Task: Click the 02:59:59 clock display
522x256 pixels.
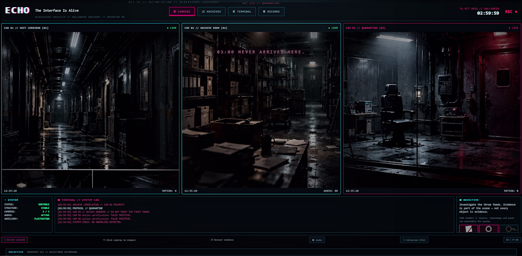Action: pyautogui.click(x=488, y=13)
